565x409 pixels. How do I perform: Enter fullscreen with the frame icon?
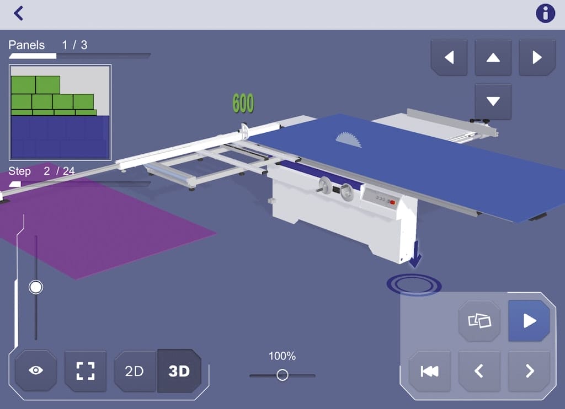click(85, 370)
